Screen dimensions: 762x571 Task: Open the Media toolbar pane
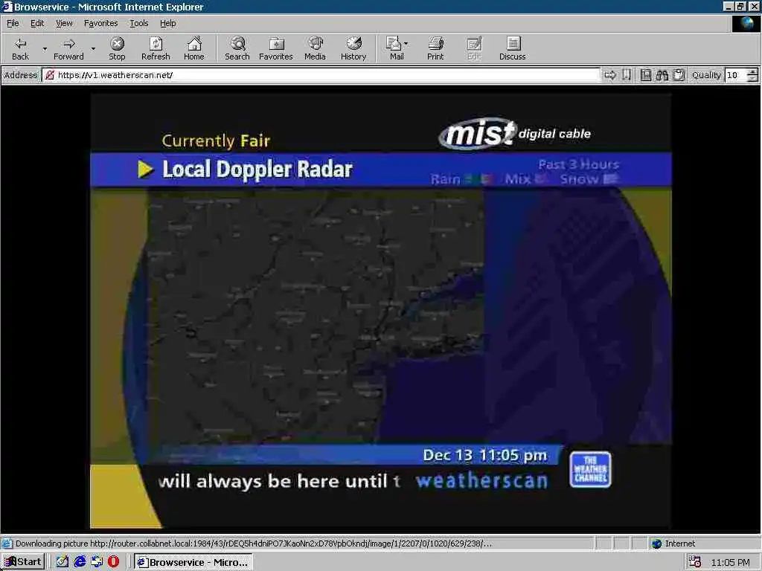click(315, 48)
